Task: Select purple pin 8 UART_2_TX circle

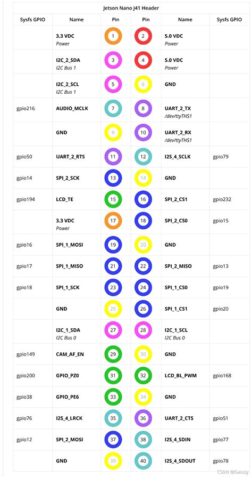Action: 144,108
